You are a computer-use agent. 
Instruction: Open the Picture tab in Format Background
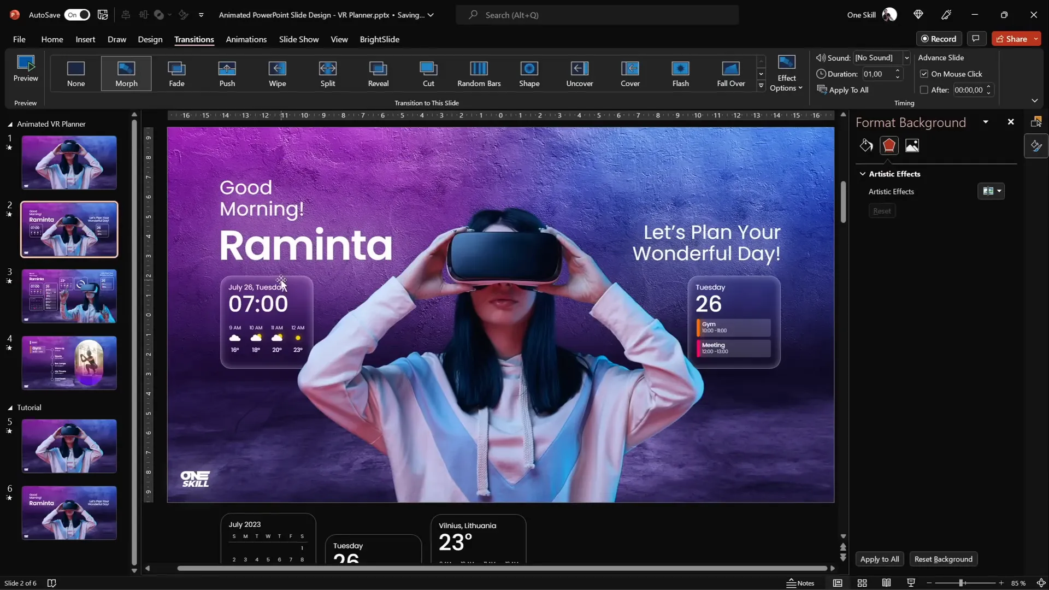coord(912,145)
